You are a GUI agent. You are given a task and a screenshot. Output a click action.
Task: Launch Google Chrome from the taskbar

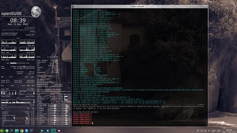tap(22, 131)
